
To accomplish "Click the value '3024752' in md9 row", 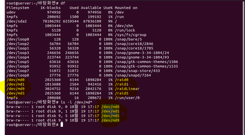I will [x=53, y=89].
